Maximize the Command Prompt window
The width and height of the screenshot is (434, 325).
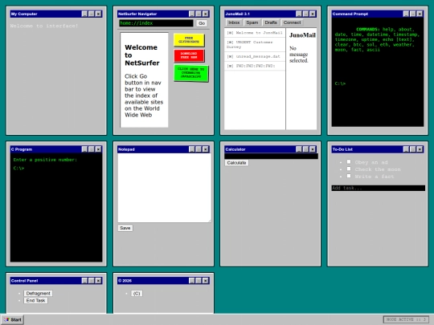pyautogui.click(x=412, y=14)
